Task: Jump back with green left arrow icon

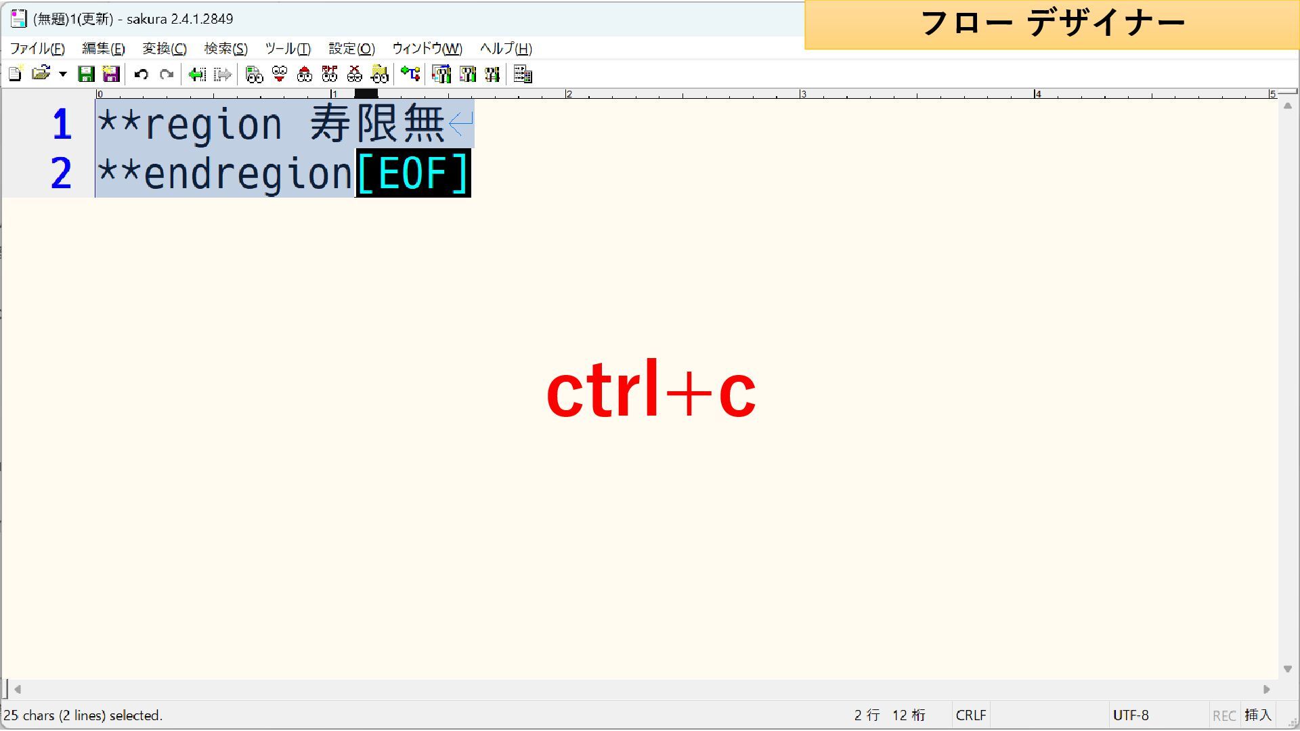Action: (197, 74)
